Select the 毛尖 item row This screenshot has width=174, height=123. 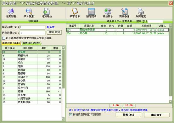pos(32,63)
